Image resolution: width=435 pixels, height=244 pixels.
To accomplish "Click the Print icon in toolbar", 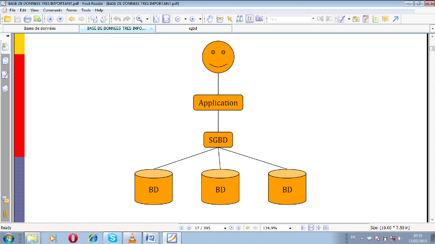I will (x=27, y=19).
